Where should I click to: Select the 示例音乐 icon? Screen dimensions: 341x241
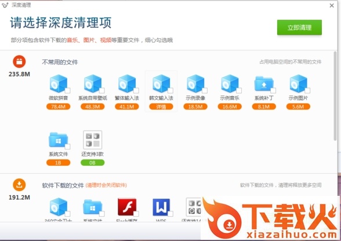point(230,83)
